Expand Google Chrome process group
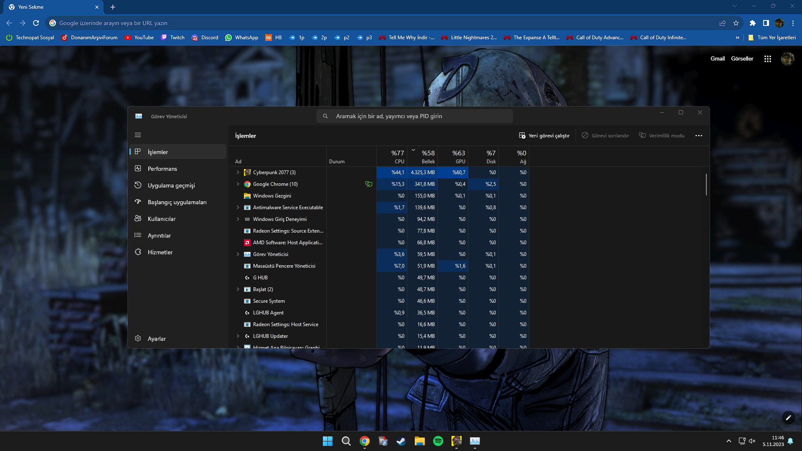The width and height of the screenshot is (802, 451). click(x=238, y=184)
